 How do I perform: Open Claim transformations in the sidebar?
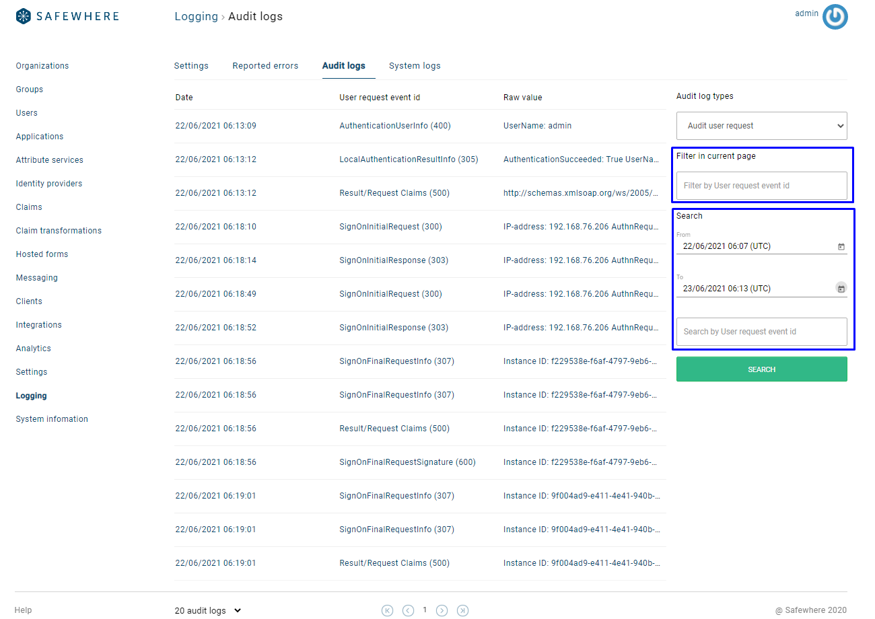point(59,231)
